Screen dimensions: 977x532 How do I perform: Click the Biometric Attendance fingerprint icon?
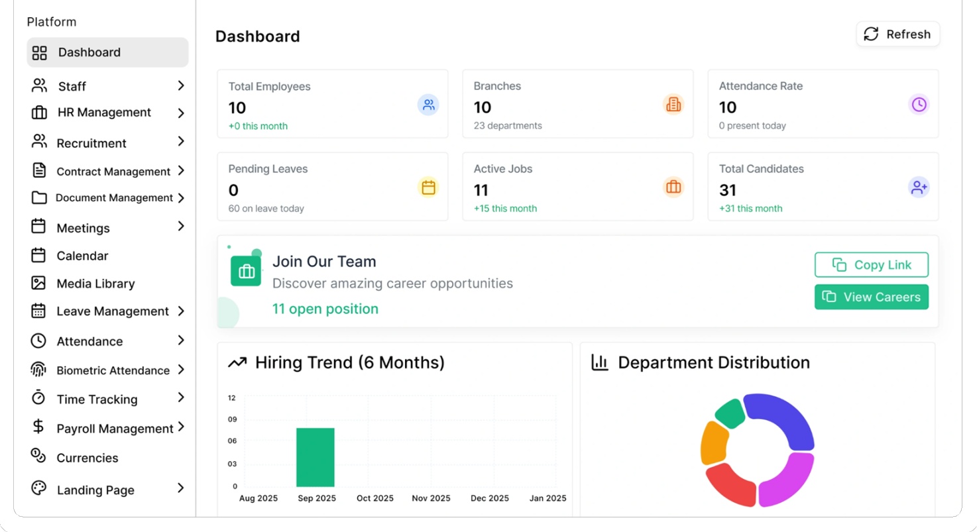(38, 370)
